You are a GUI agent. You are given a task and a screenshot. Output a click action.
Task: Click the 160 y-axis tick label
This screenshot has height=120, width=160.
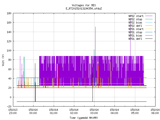coord(9,22)
